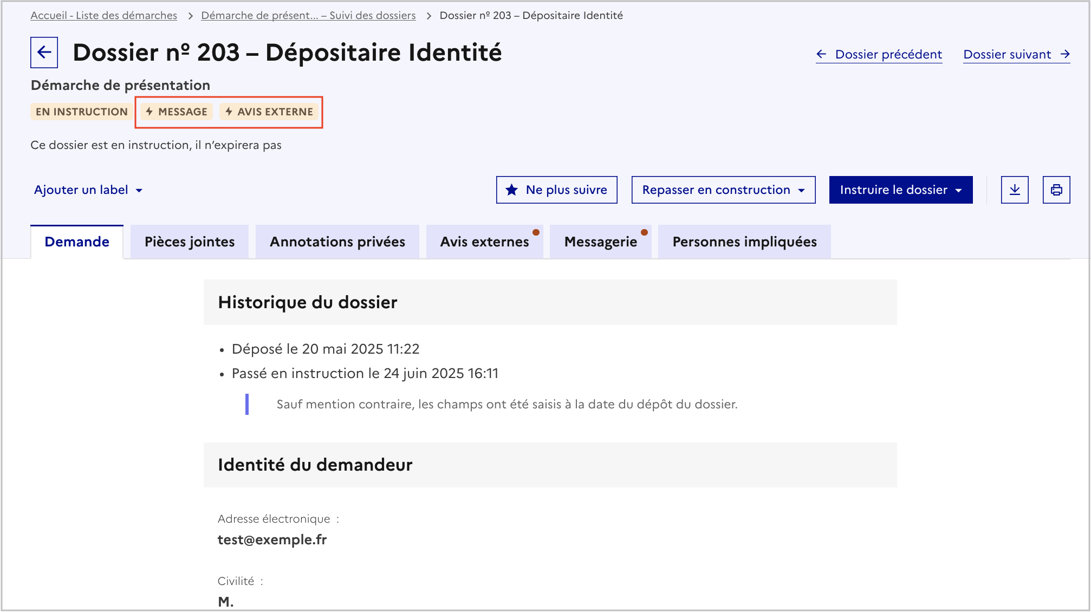Switch to the Pièces jointes tab
Screen dimensions: 1091x612
coord(190,242)
